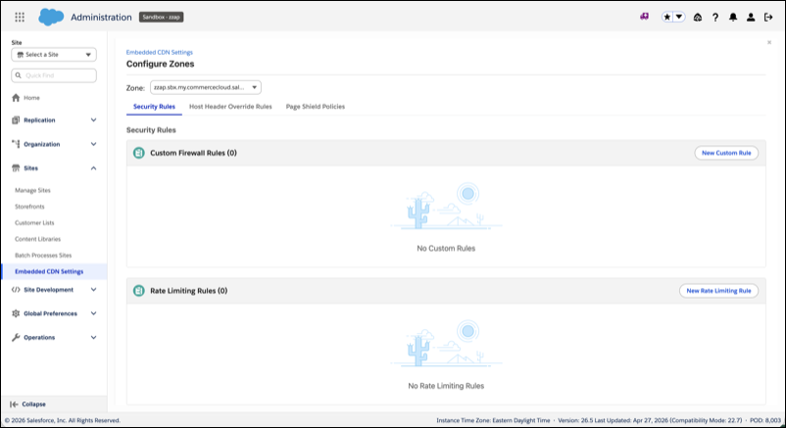The image size is (786, 428).
Task: Expand the Operations section chevron
Action: coord(93,338)
